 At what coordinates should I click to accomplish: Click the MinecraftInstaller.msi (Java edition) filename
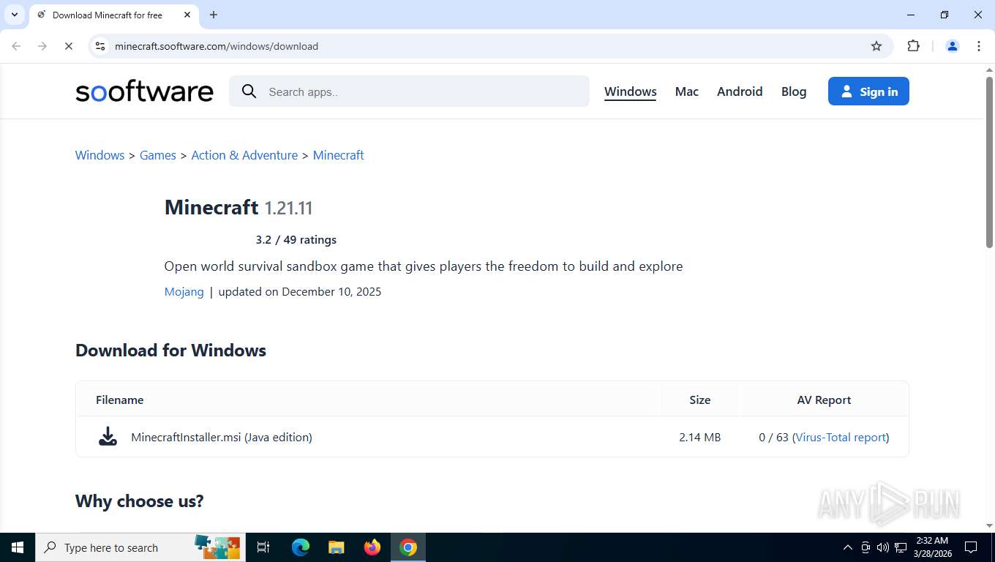coord(222,437)
